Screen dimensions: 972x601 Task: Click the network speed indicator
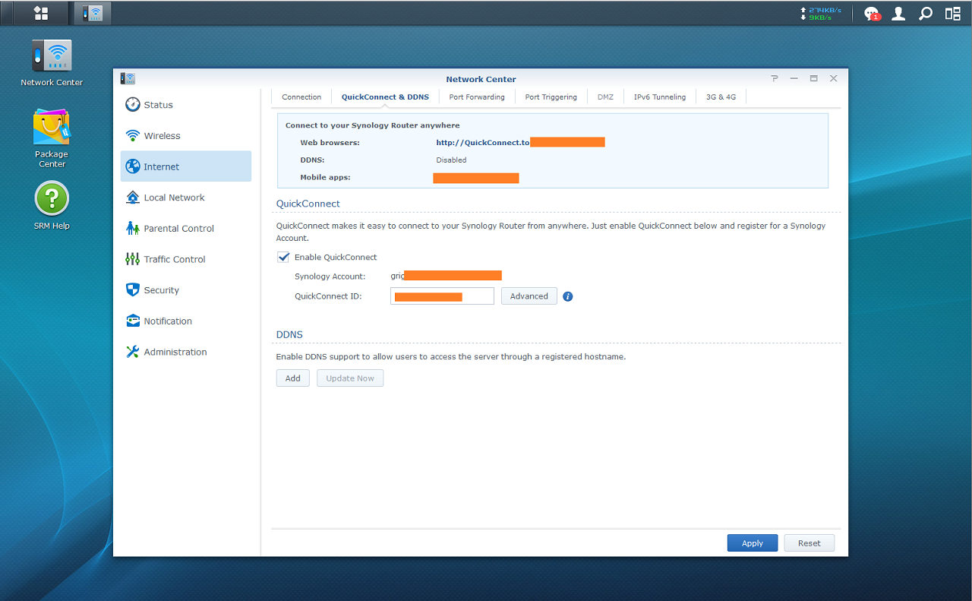(821, 14)
